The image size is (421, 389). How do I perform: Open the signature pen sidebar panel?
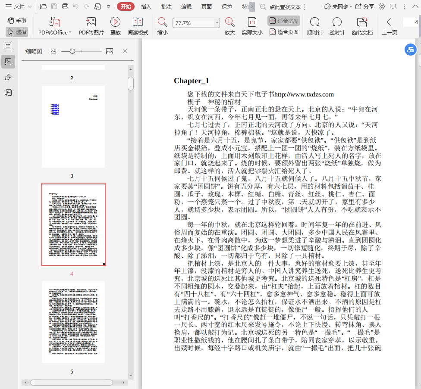tap(8, 77)
